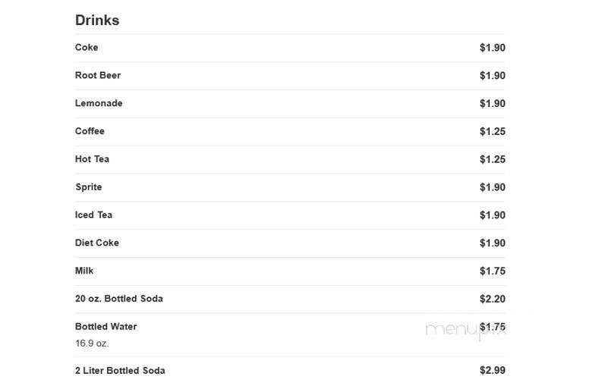
Task: Click the Coke $1.90 price
Action: click(493, 48)
